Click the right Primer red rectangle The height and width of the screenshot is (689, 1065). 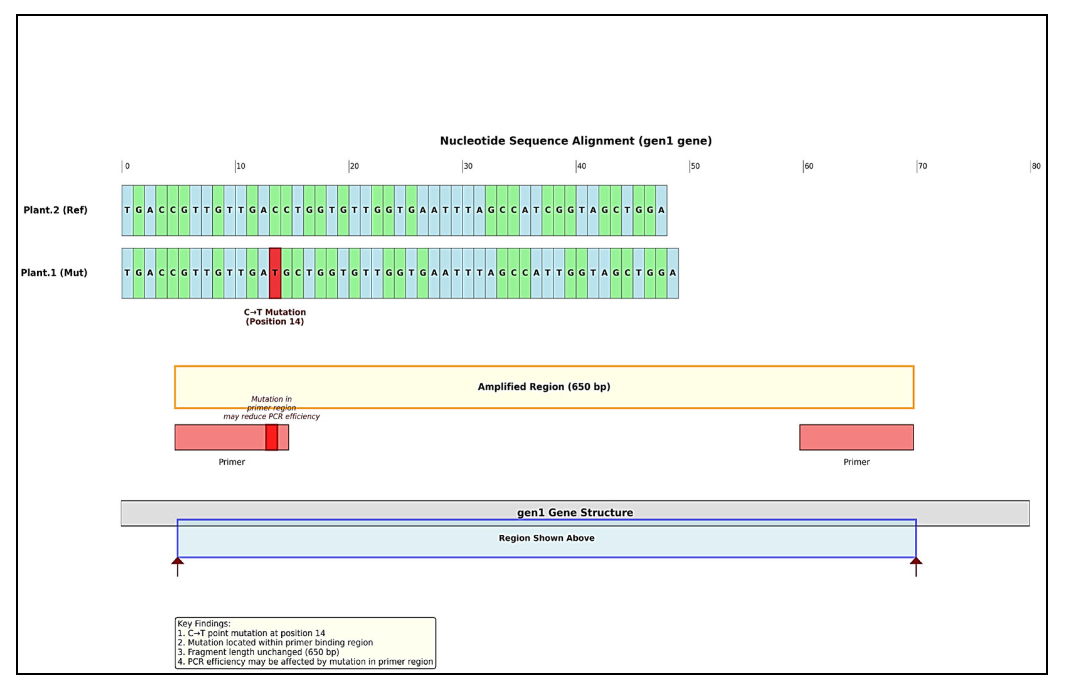pyautogui.click(x=856, y=437)
